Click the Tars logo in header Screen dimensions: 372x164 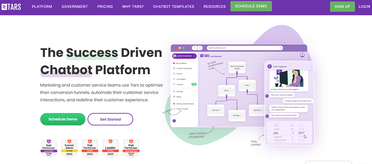point(11,7)
